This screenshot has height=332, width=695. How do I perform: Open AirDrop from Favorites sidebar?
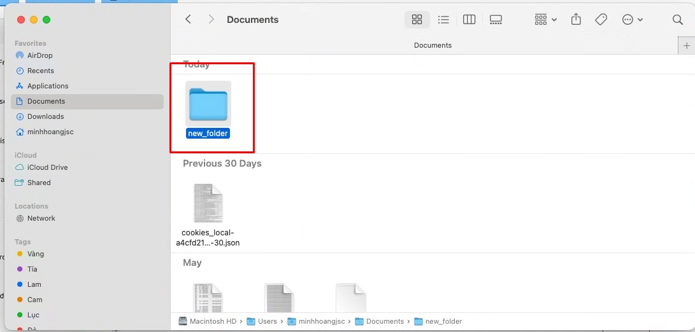point(39,55)
